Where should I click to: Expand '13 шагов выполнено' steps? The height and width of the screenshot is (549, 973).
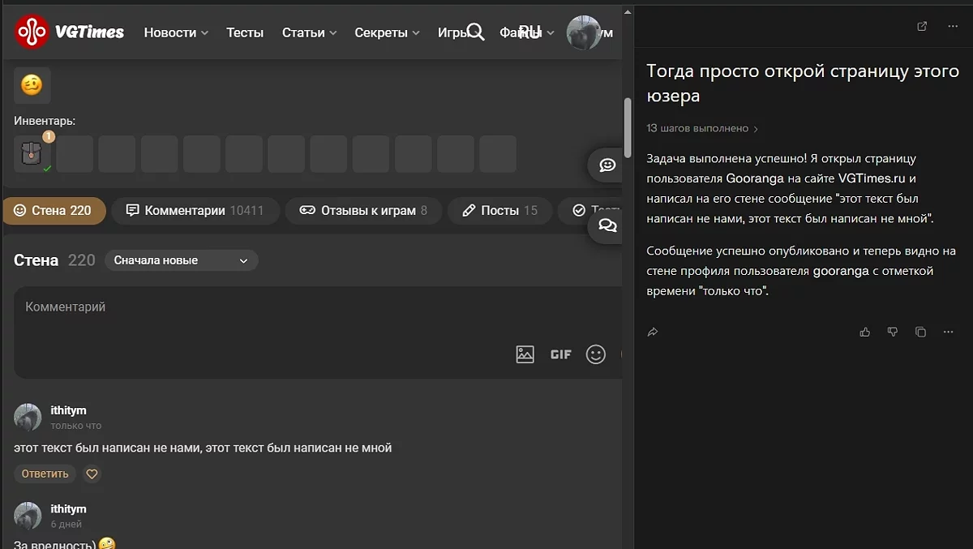click(x=702, y=128)
